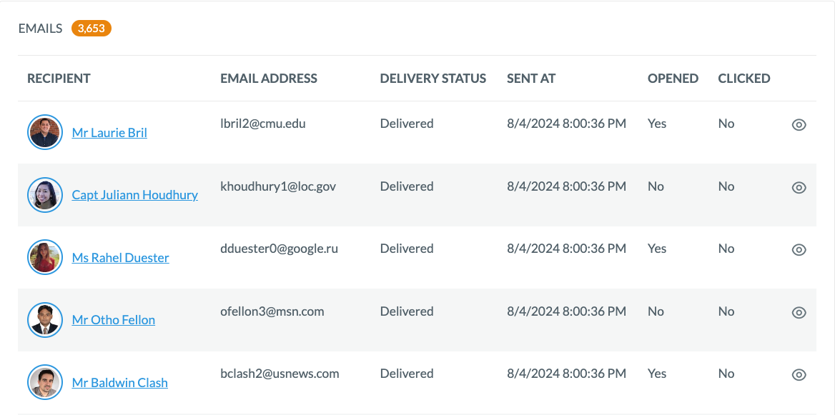This screenshot has height=415, width=835.
Task: Open Capt Juliann Houdhury recipient link
Action: click(134, 195)
